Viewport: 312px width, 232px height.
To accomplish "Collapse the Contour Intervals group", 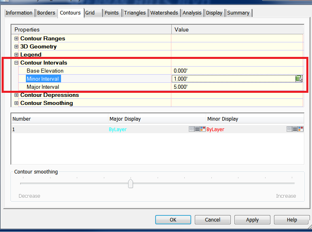I will coord(16,63).
